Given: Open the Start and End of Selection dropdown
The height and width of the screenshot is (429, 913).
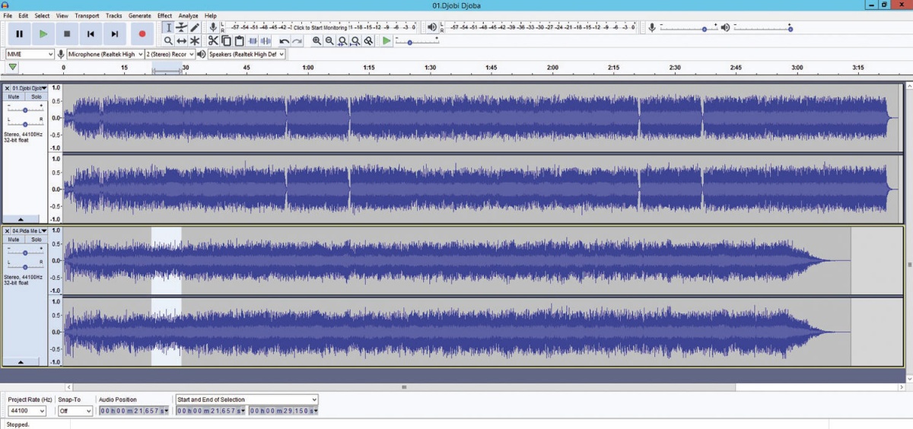Looking at the screenshot, I should pos(247,399).
